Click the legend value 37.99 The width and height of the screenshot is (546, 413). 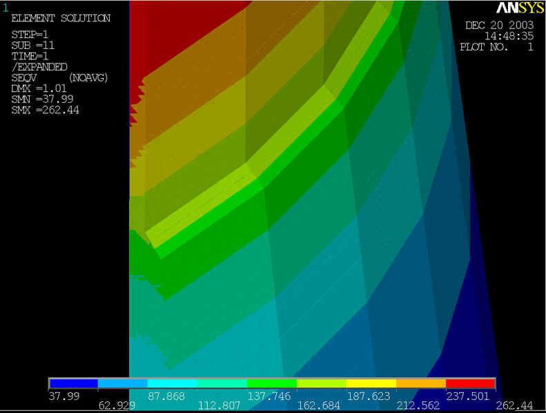click(64, 396)
